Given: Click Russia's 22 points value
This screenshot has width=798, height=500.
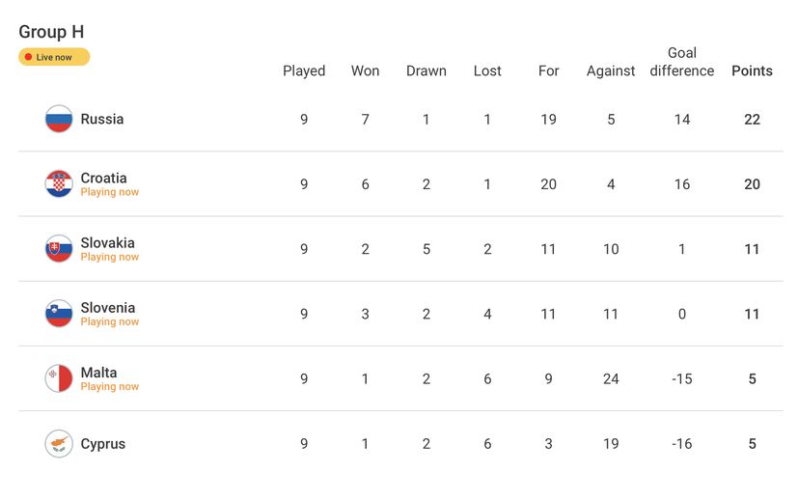Looking at the screenshot, I should 752,120.
